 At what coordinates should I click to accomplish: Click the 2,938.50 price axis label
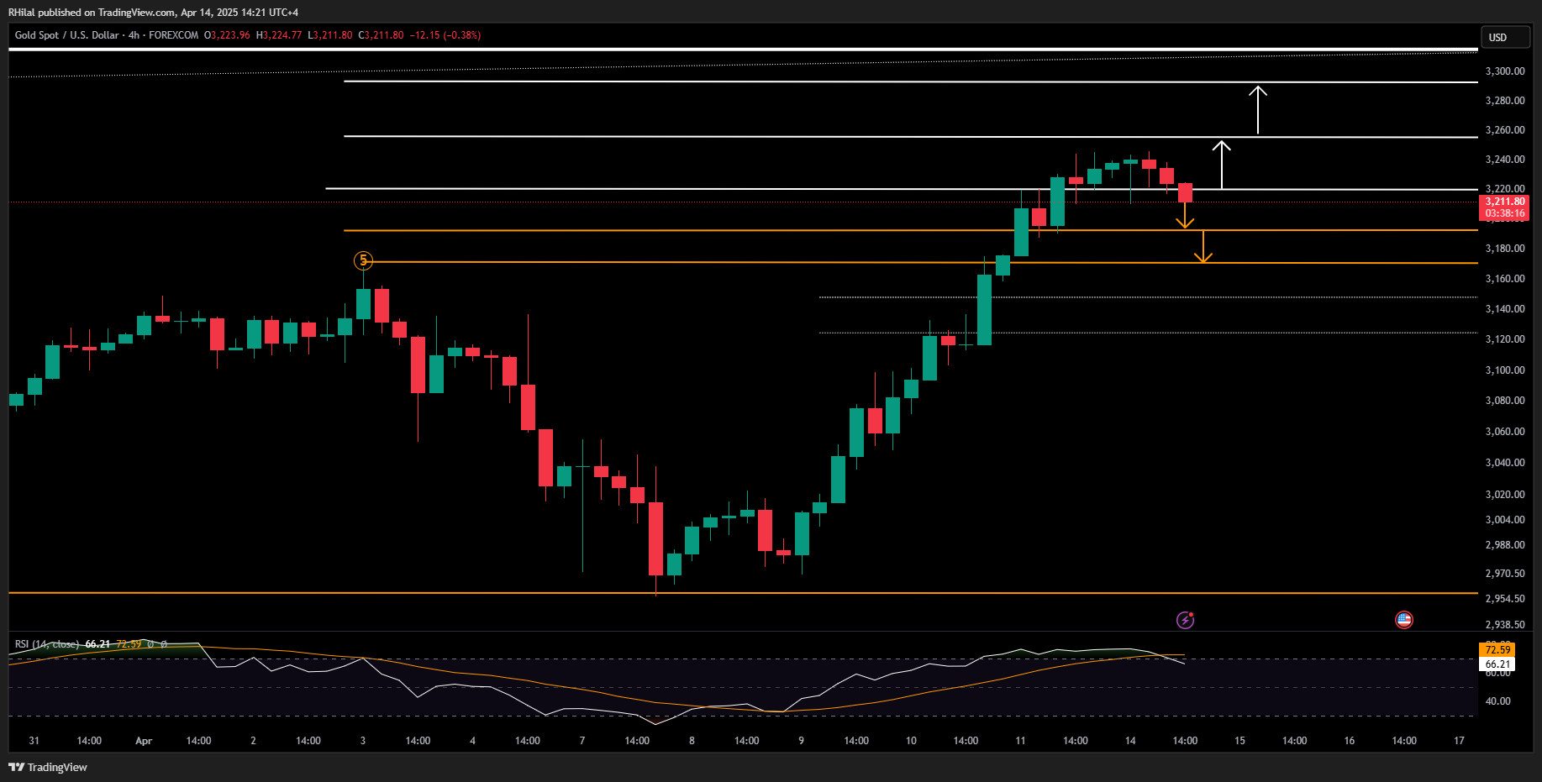tap(1505, 625)
